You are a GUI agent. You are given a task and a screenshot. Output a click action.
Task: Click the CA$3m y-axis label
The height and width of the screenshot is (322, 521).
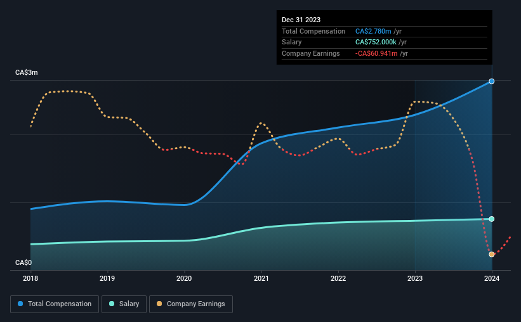point(27,73)
